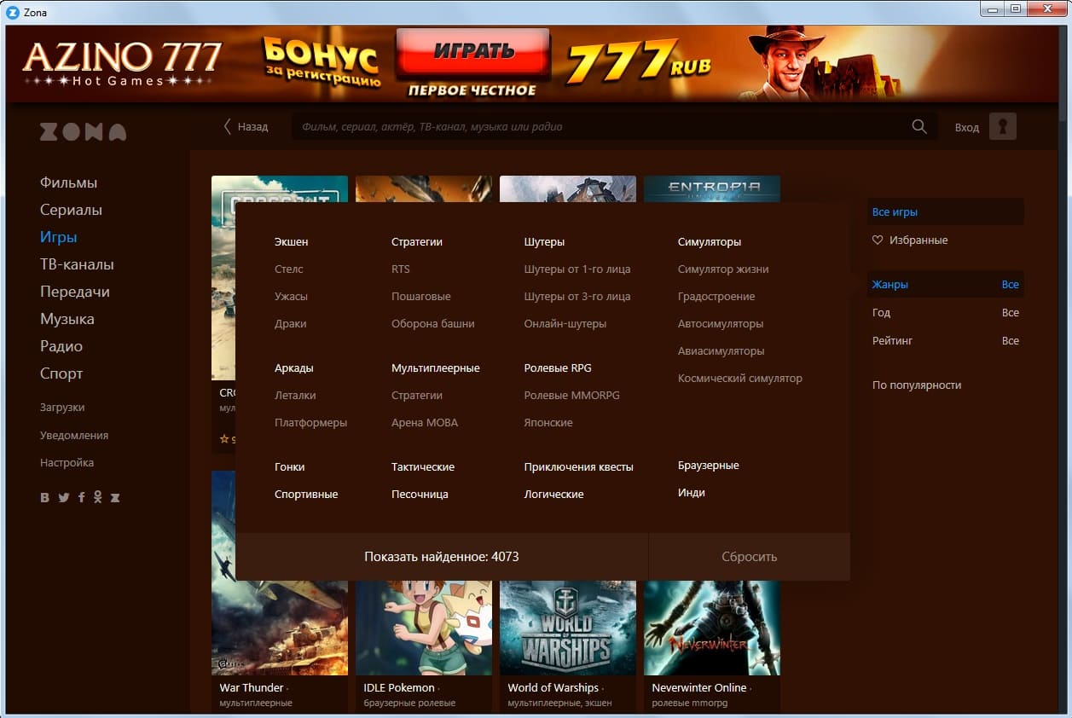Select Авиасимуляторы genre
This screenshot has height=718, width=1072.
click(721, 351)
